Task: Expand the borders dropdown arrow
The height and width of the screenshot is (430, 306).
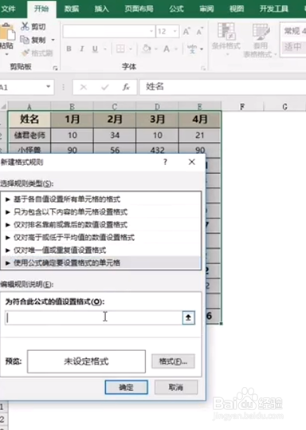Action: (131, 49)
